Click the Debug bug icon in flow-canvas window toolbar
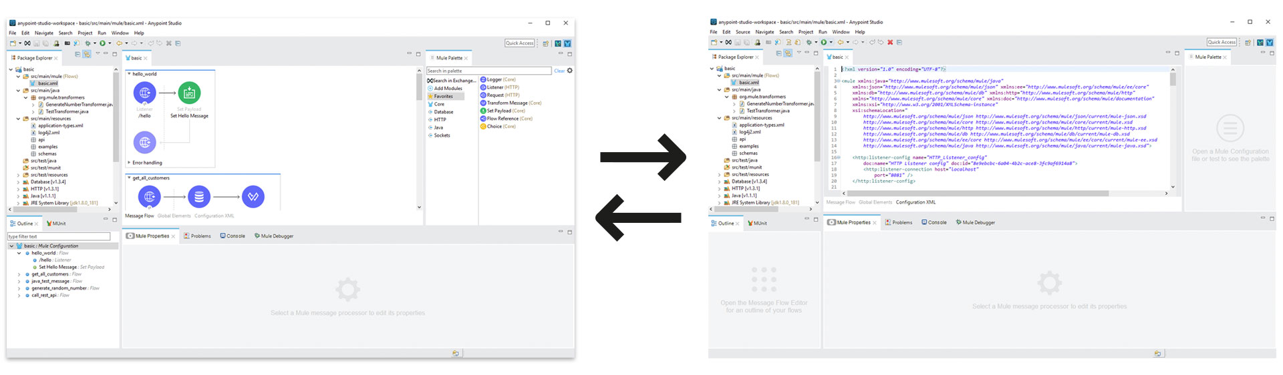 pyautogui.click(x=87, y=43)
